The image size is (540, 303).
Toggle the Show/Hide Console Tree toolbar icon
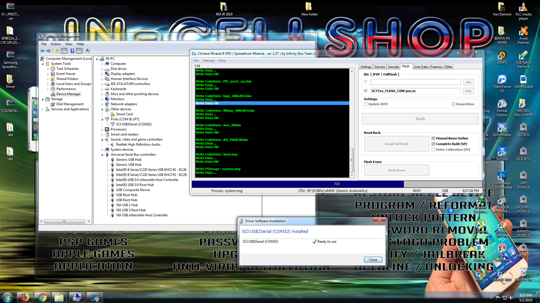coord(64,51)
